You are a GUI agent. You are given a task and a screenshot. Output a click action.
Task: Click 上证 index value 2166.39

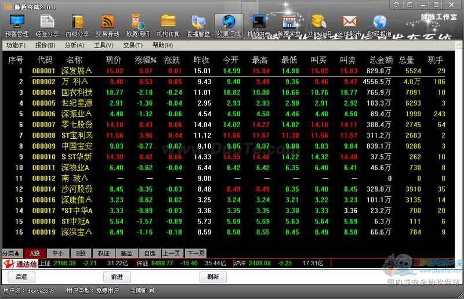[x=64, y=263]
